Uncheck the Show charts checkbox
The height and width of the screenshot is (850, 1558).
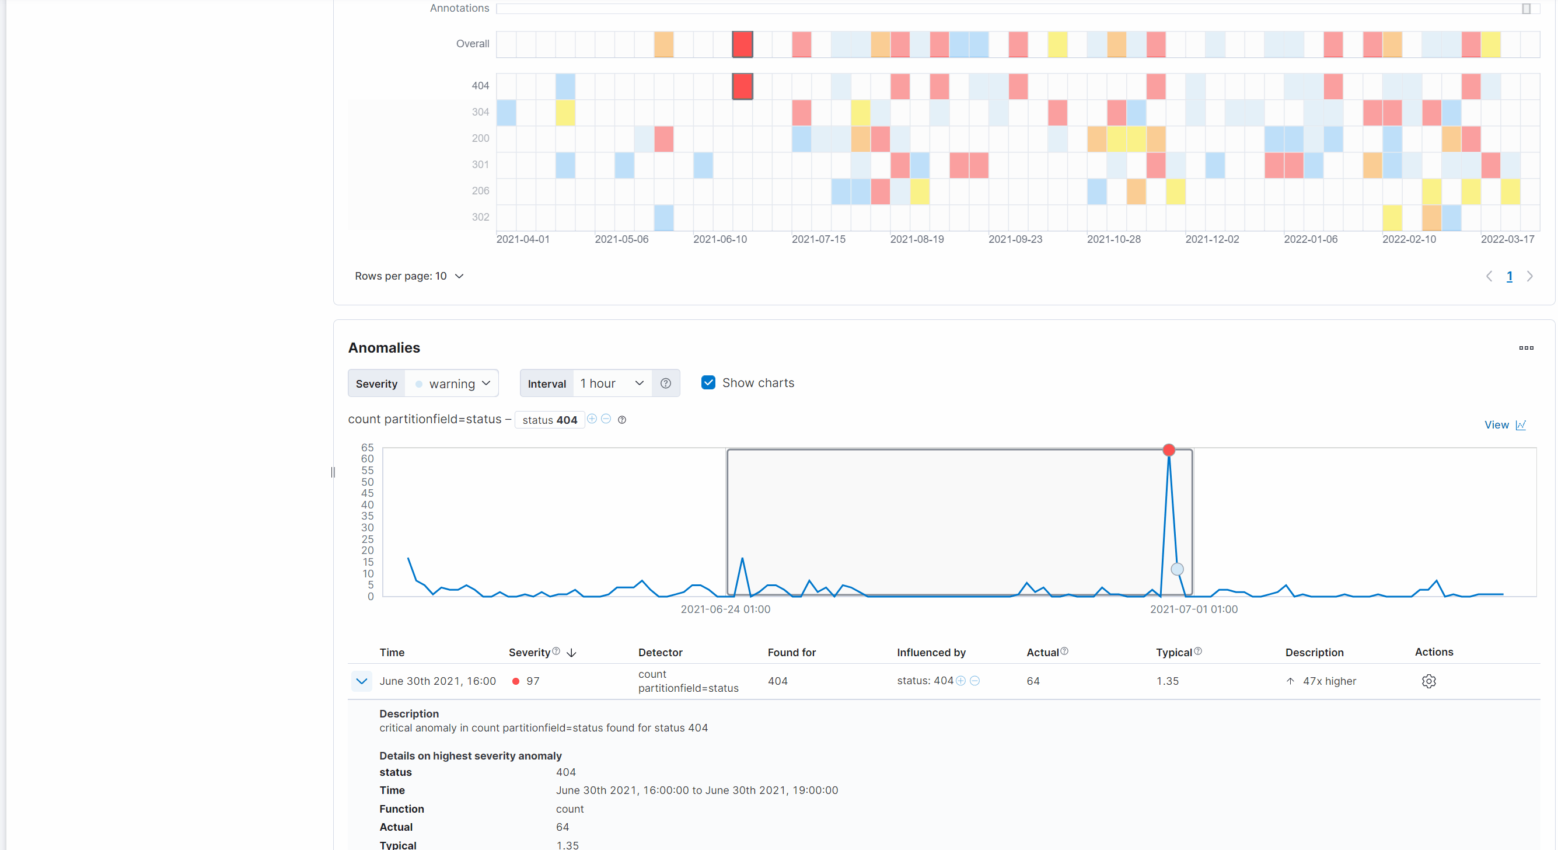708,383
